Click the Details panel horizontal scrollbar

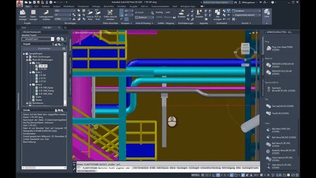pyautogui.click(x=44, y=168)
